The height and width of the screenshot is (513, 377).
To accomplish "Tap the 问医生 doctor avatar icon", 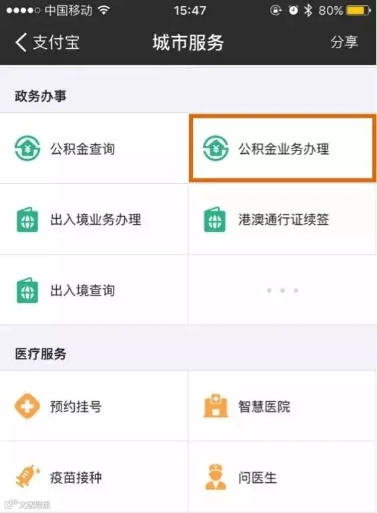I will pyautogui.click(x=216, y=478).
